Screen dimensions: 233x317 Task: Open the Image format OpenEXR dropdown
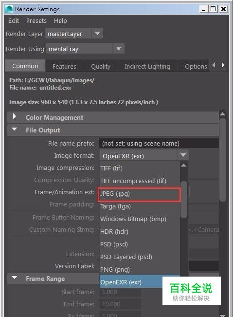(144, 155)
